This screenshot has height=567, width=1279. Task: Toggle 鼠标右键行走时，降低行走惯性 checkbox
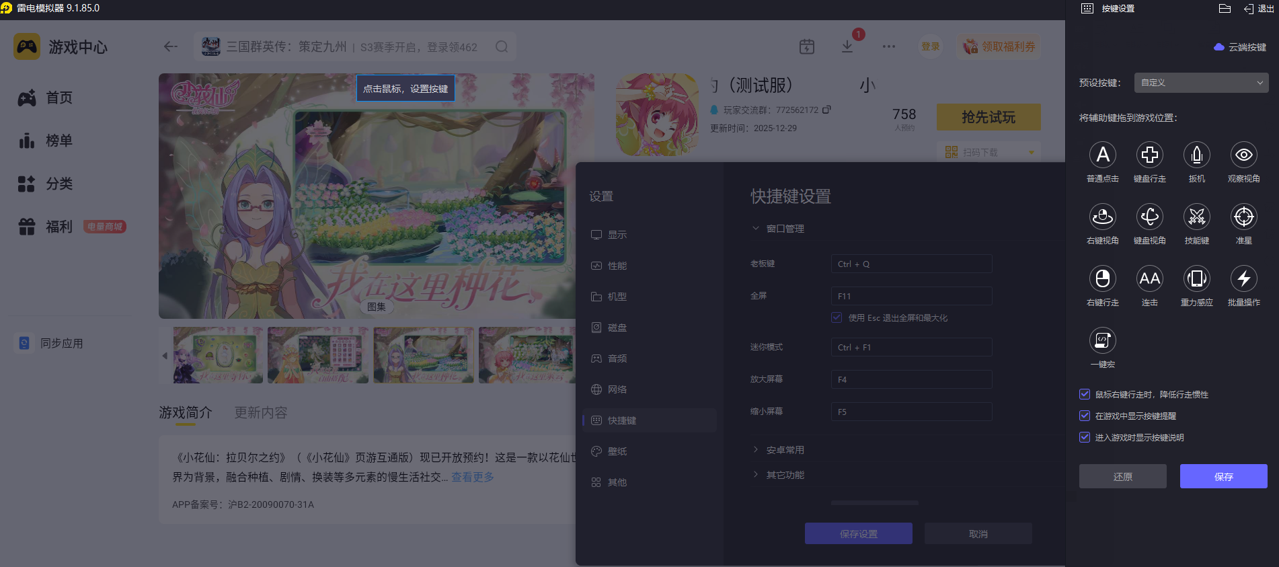(x=1085, y=394)
